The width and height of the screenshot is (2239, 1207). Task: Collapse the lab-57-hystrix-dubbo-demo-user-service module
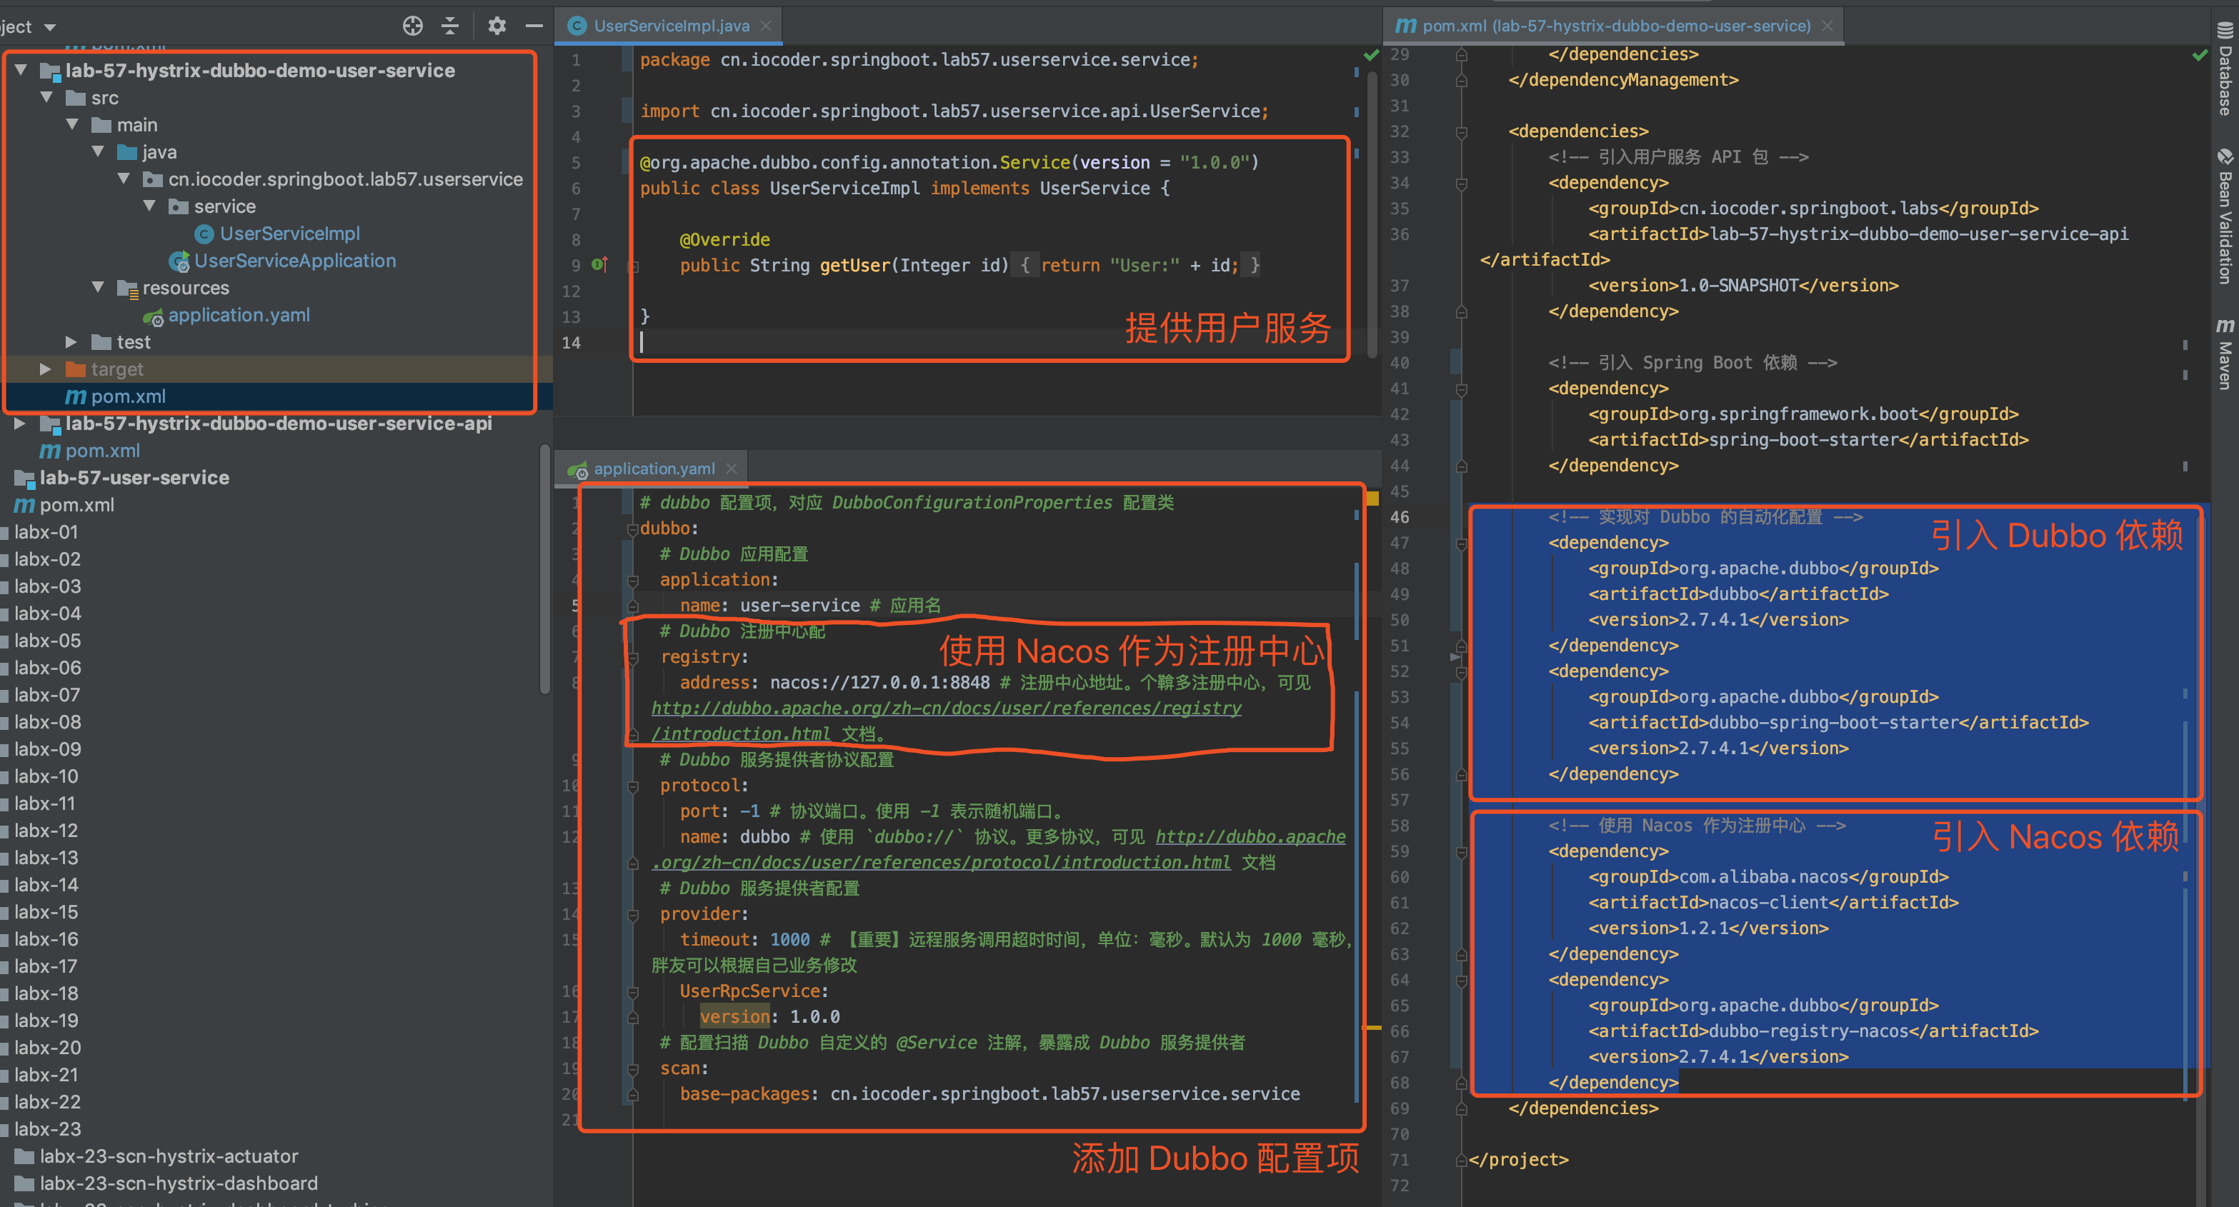(x=21, y=71)
